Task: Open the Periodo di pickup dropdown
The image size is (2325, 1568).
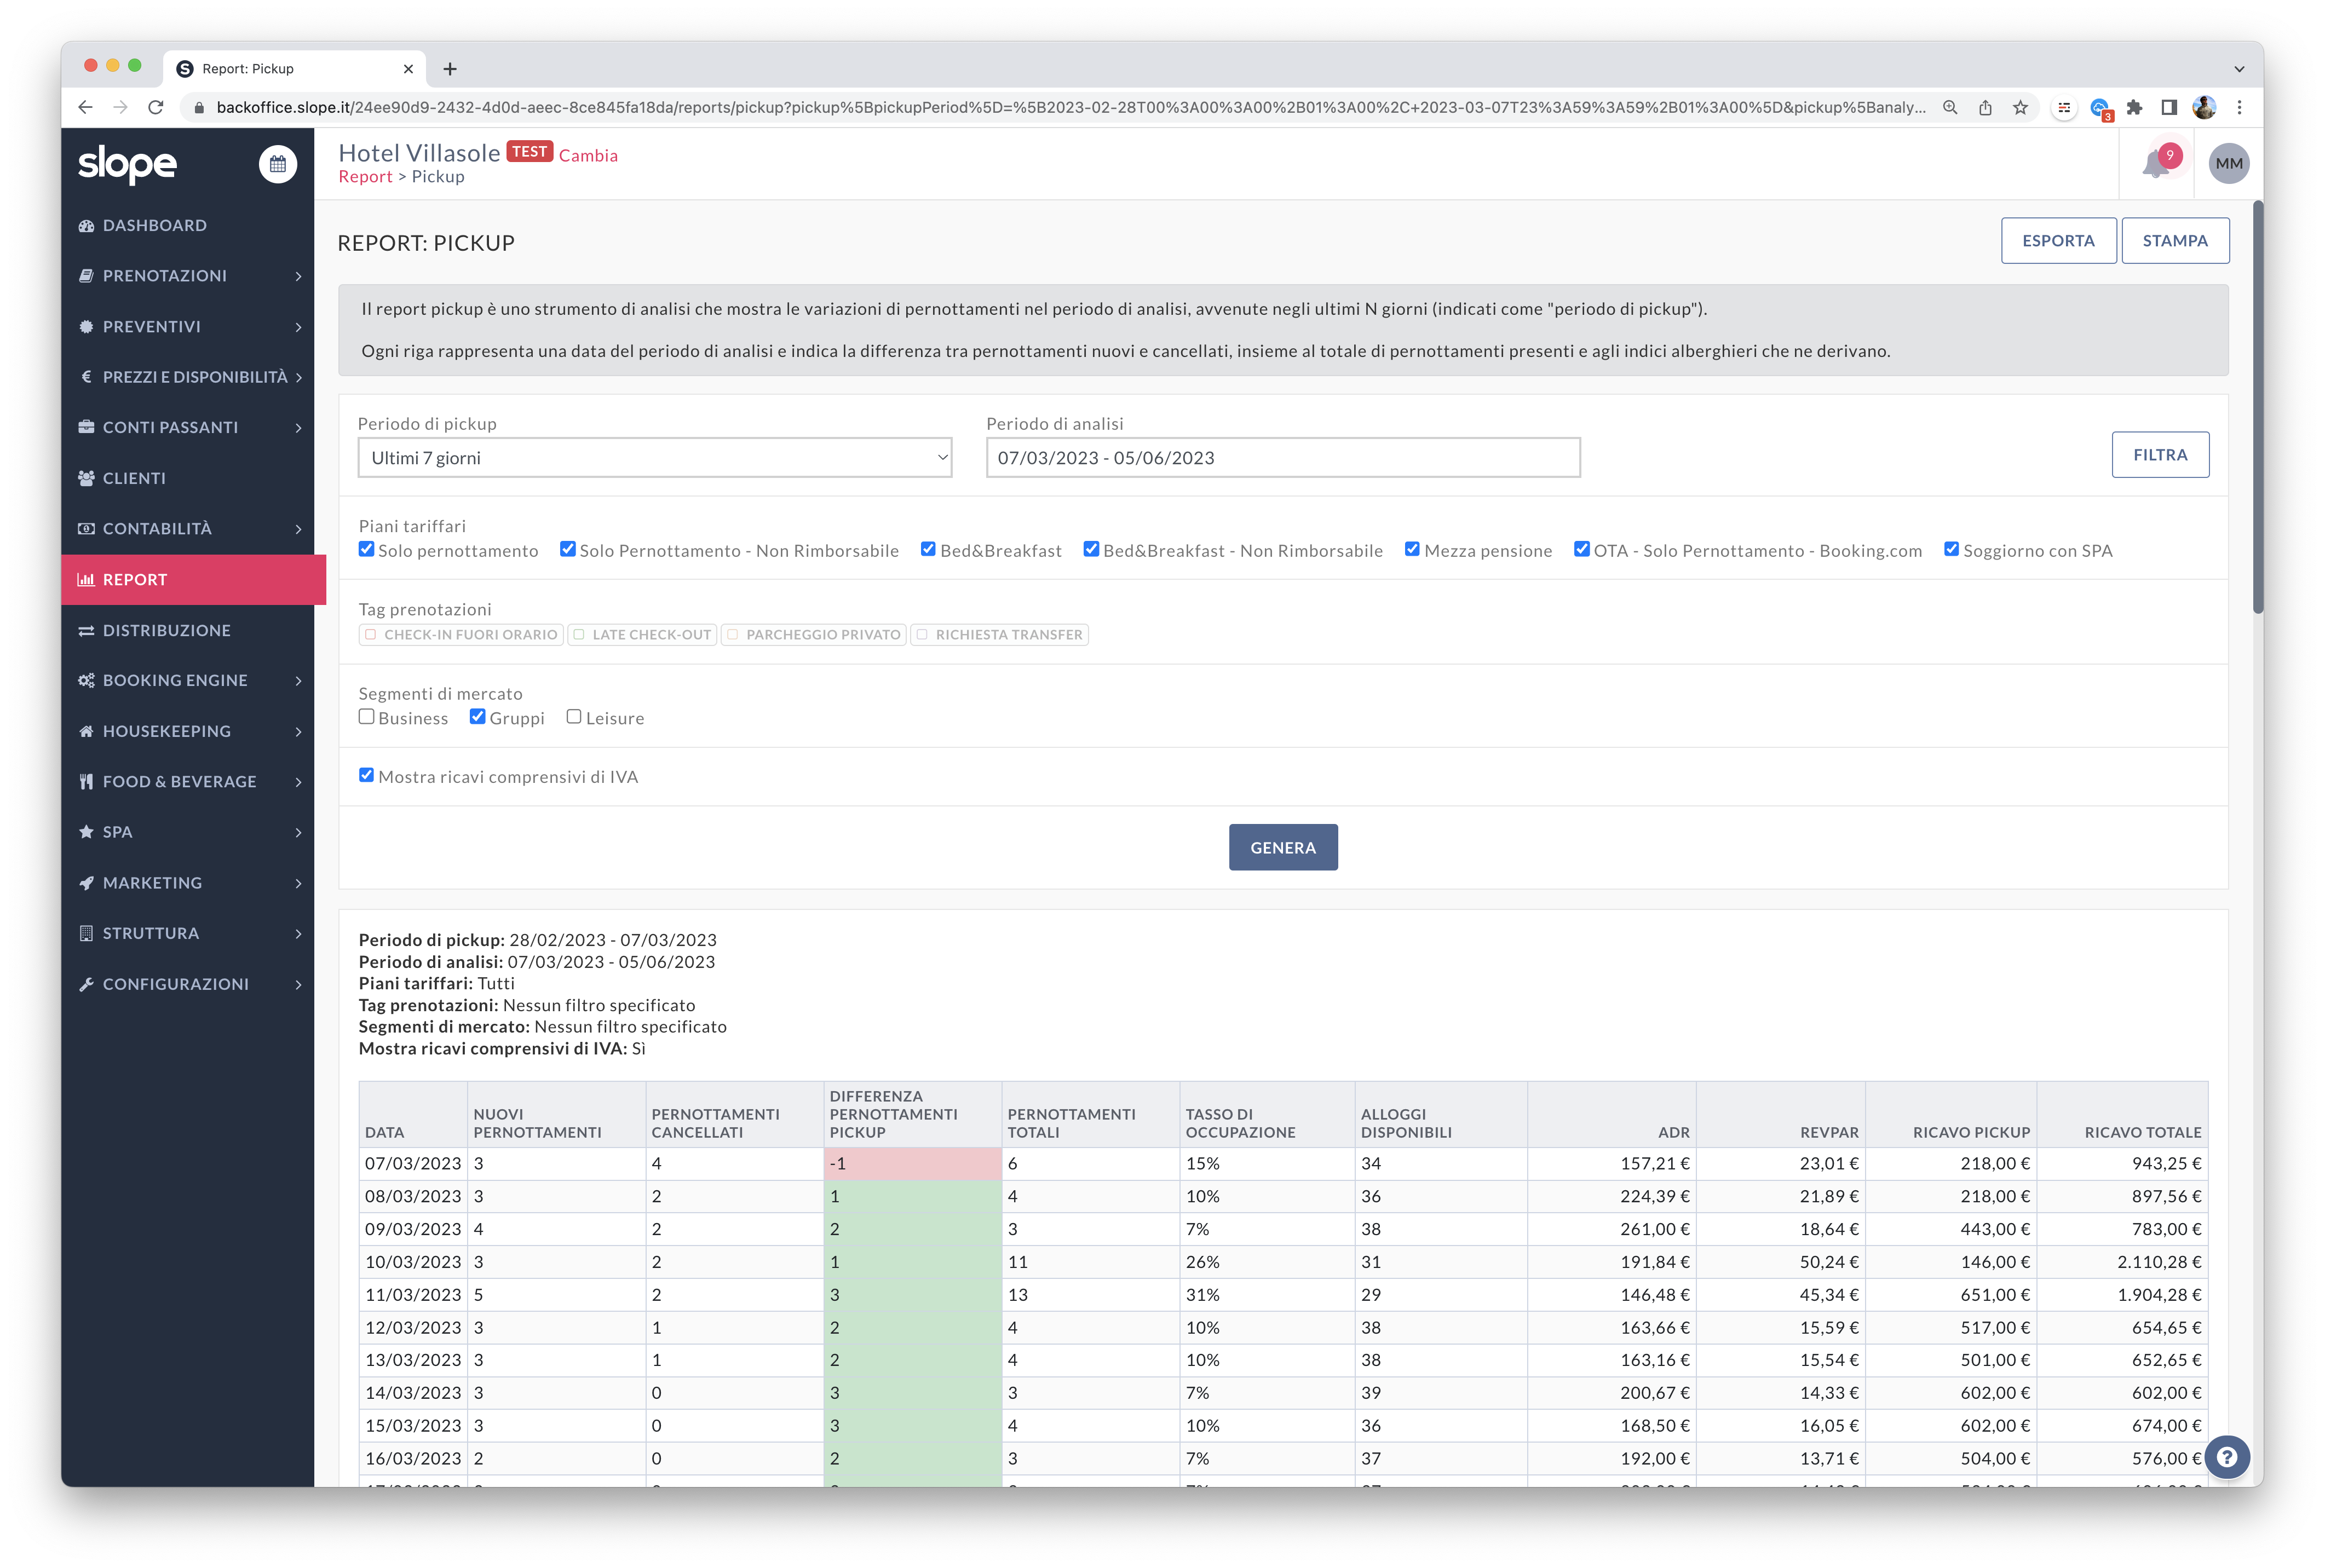Action: [x=654, y=458]
